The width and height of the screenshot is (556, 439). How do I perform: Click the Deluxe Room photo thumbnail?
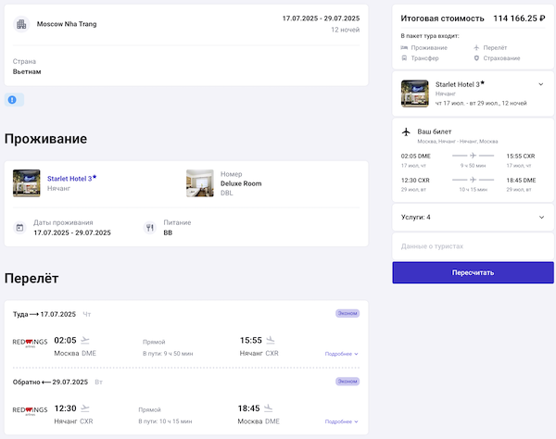199,182
